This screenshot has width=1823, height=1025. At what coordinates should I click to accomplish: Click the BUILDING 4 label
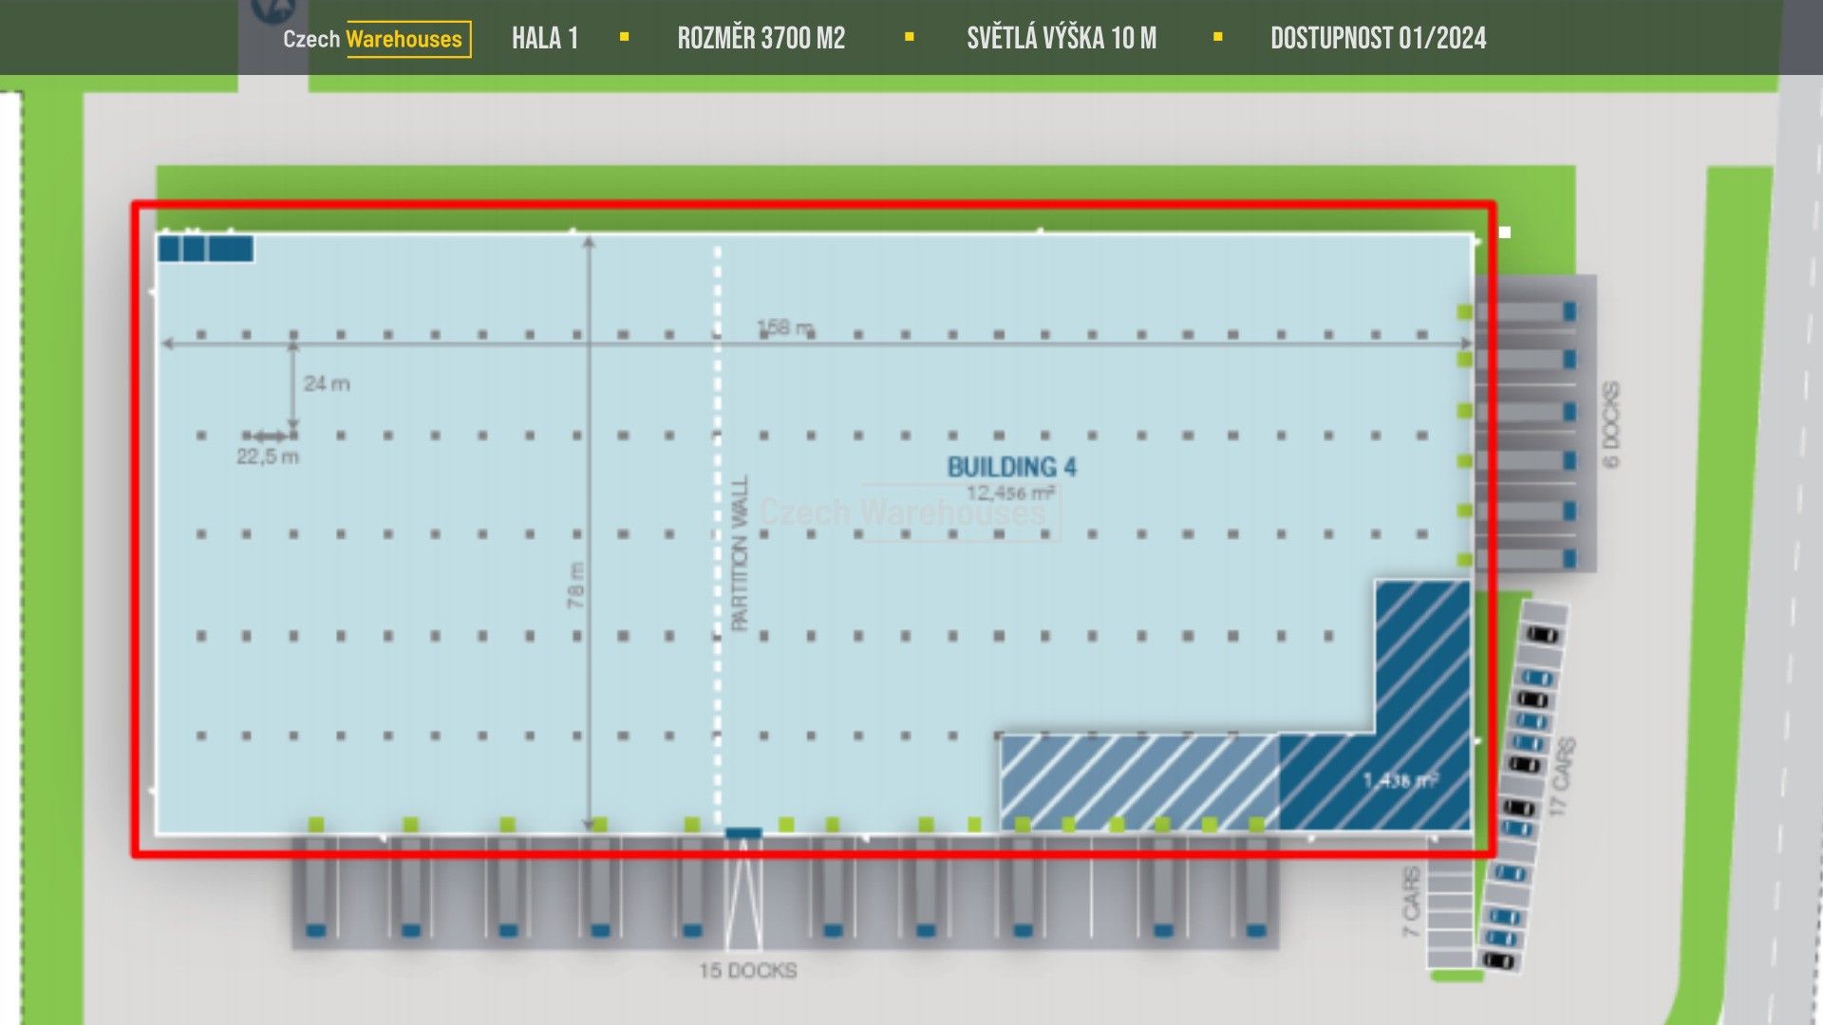pyautogui.click(x=1011, y=467)
